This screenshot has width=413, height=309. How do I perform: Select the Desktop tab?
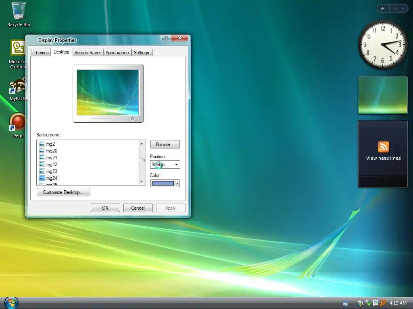pyautogui.click(x=62, y=52)
